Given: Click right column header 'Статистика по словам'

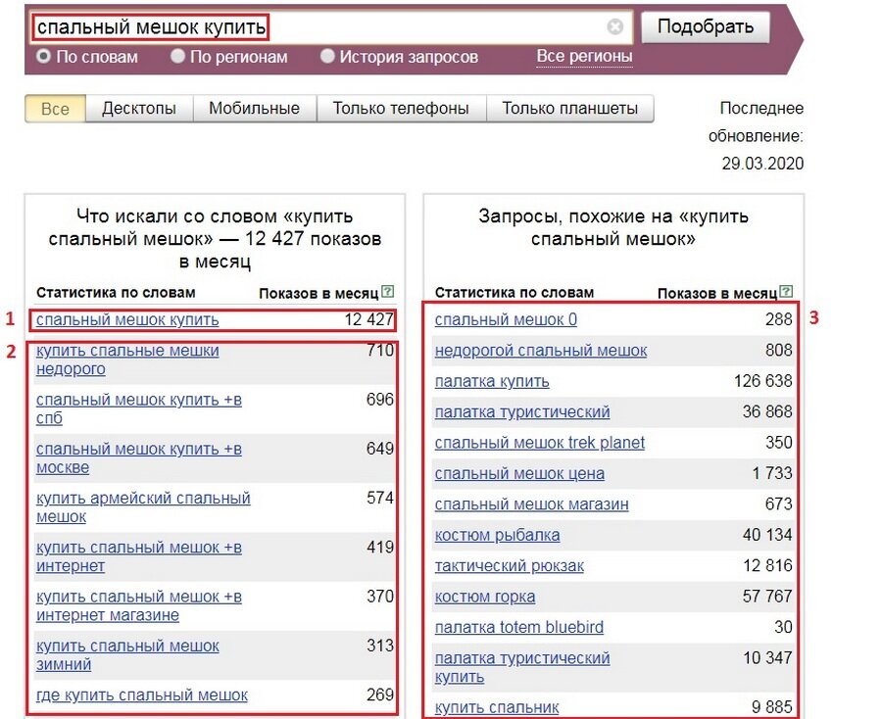Looking at the screenshot, I should pos(514,292).
